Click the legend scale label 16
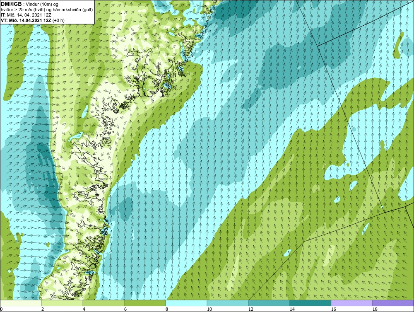414x312 pixels. click(x=333, y=309)
